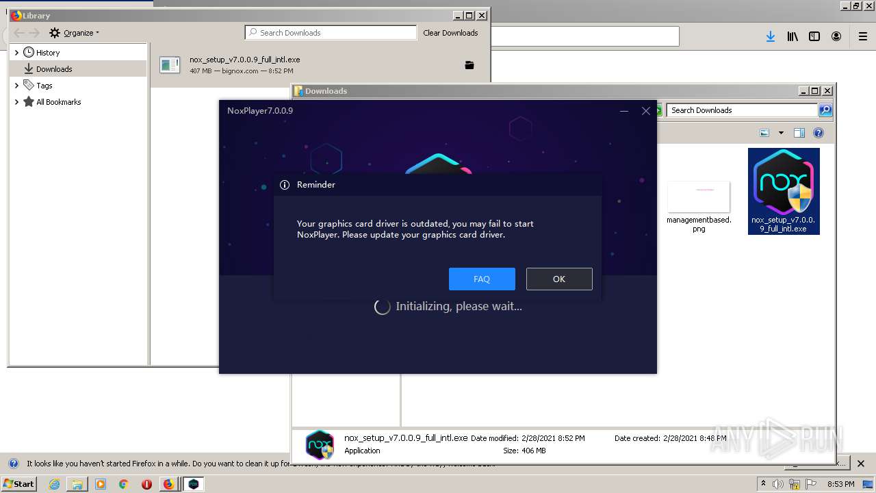The width and height of the screenshot is (876, 493).
Task: Show hidden system tray icons
Action: 764,483
